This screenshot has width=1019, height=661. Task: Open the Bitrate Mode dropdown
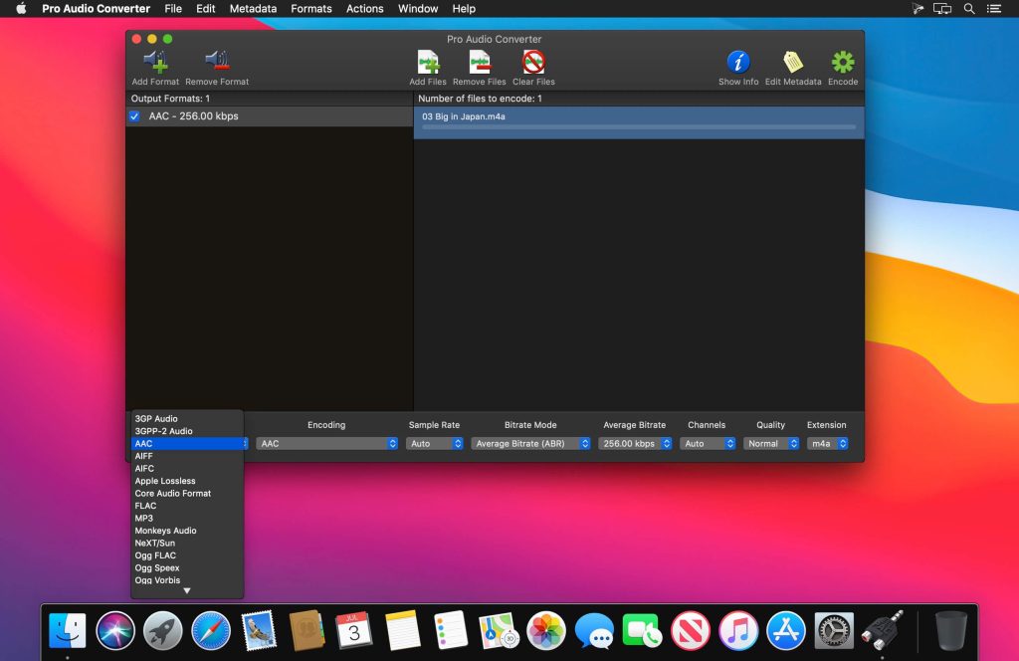530,443
